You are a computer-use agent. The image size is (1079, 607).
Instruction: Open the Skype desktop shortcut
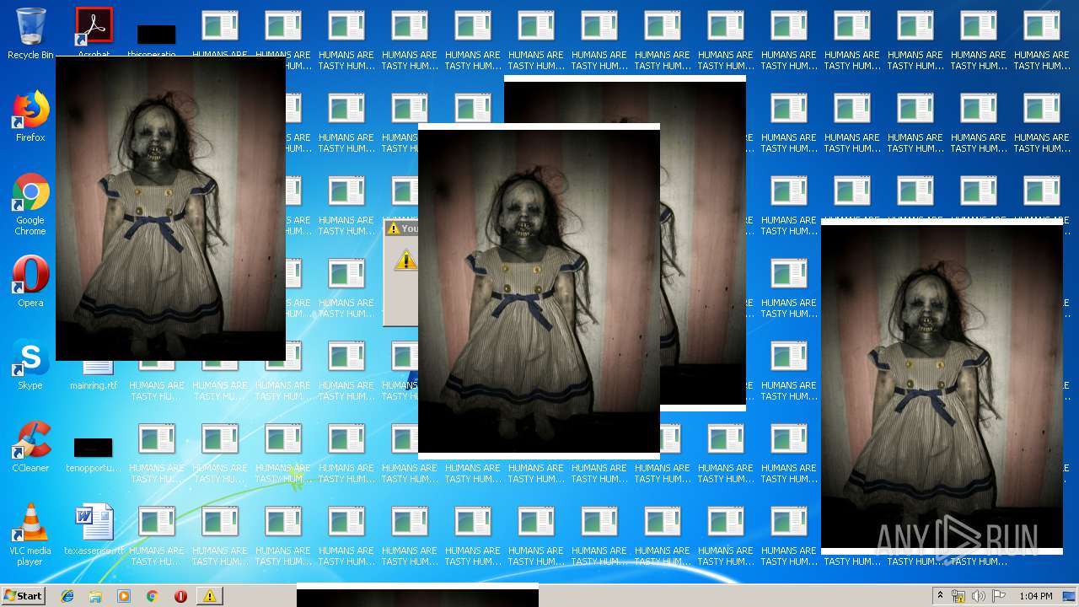click(x=30, y=365)
